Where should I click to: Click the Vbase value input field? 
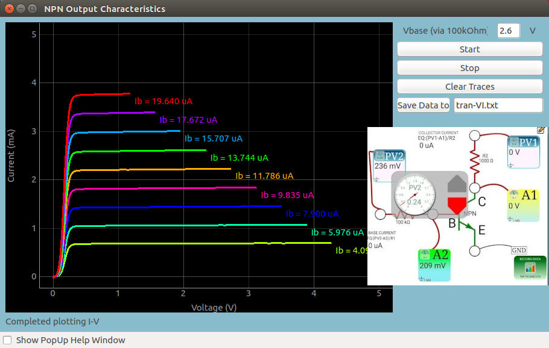(x=509, y=31)
